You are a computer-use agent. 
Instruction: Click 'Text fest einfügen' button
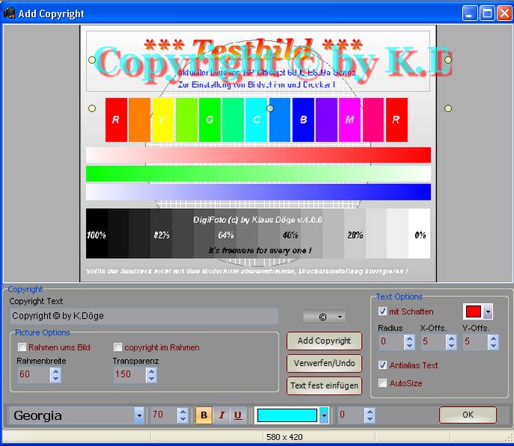point(324,385)
